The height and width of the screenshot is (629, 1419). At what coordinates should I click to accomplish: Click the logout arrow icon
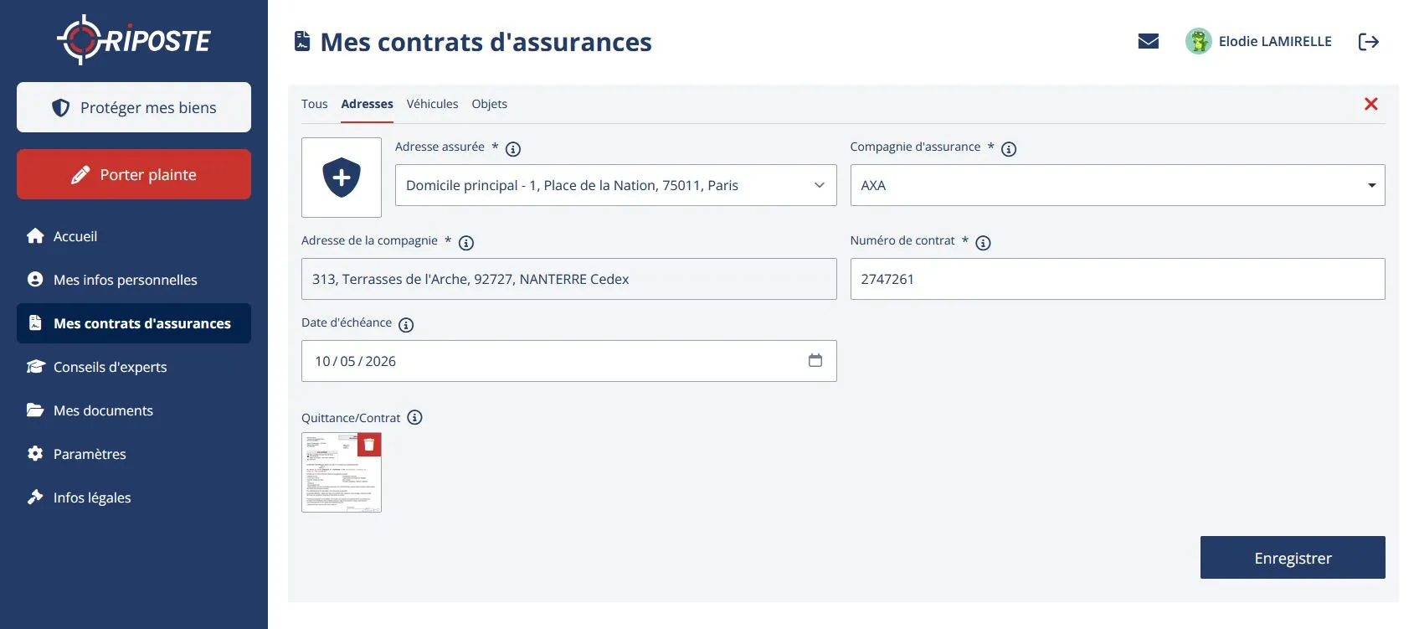point(1368,42)
